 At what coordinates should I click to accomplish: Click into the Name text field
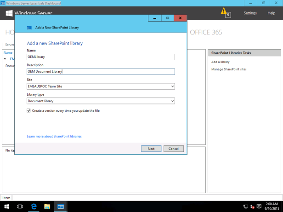[x=101, y=57]
